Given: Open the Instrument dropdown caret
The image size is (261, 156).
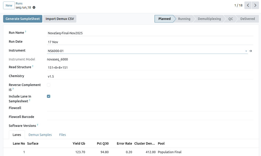Looking at the screenshot, I should click(246, 51).
